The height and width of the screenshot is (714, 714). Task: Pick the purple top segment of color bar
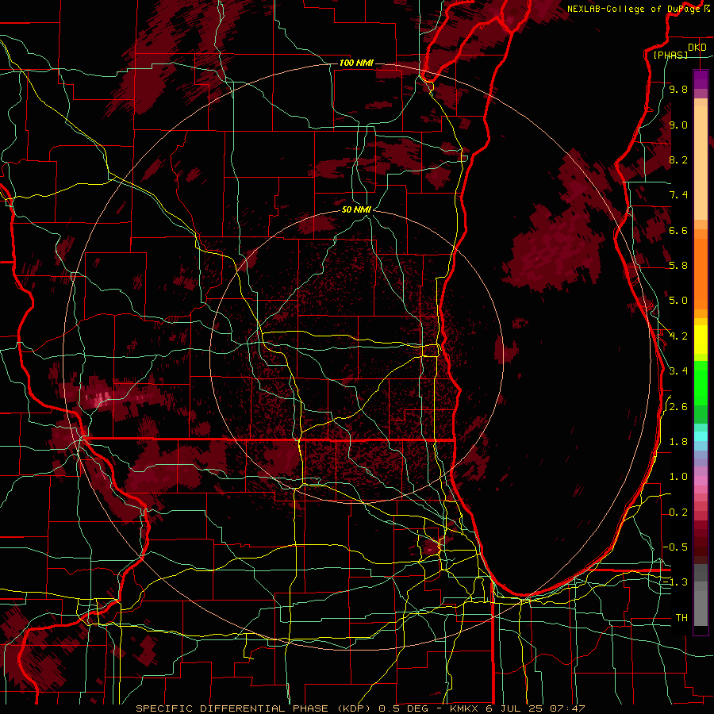click(701, 80)
